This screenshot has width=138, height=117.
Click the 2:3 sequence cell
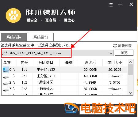click(24, 89)
